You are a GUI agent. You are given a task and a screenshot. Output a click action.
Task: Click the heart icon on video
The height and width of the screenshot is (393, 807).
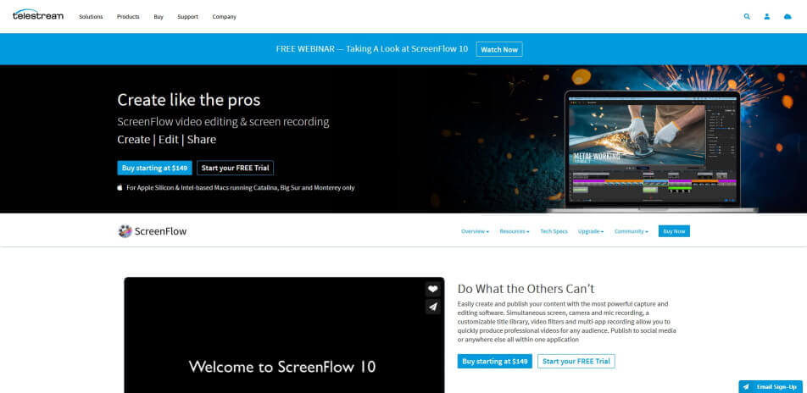(433, 289)
